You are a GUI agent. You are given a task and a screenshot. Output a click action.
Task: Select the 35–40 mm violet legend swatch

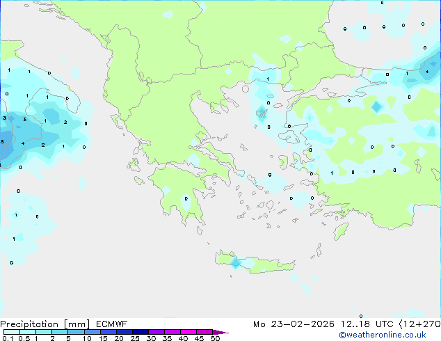[172, 332]
